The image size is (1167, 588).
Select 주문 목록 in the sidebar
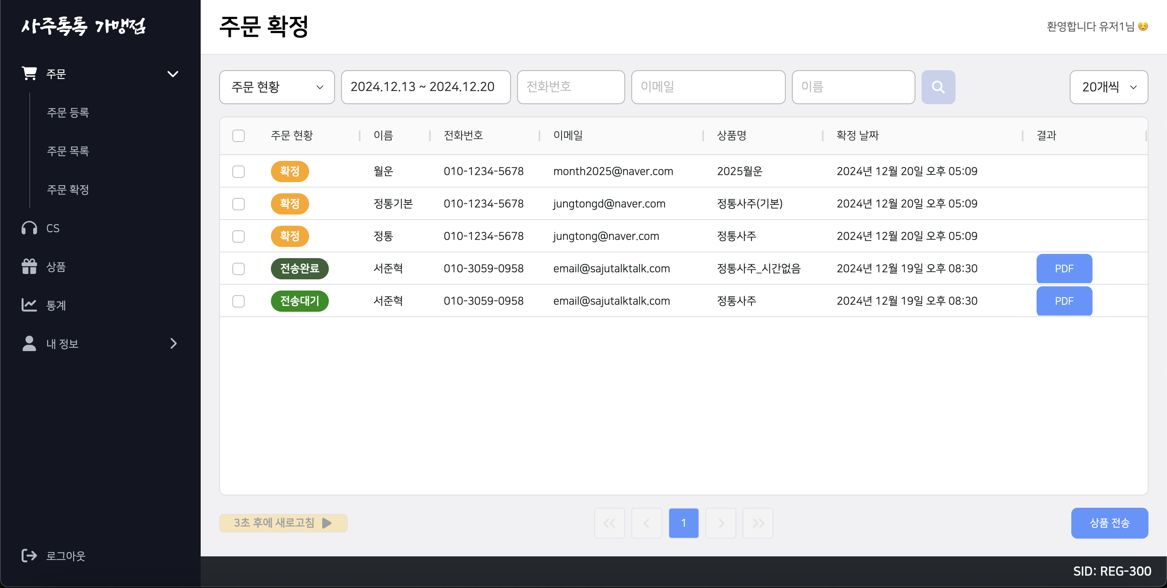point(68,151)
